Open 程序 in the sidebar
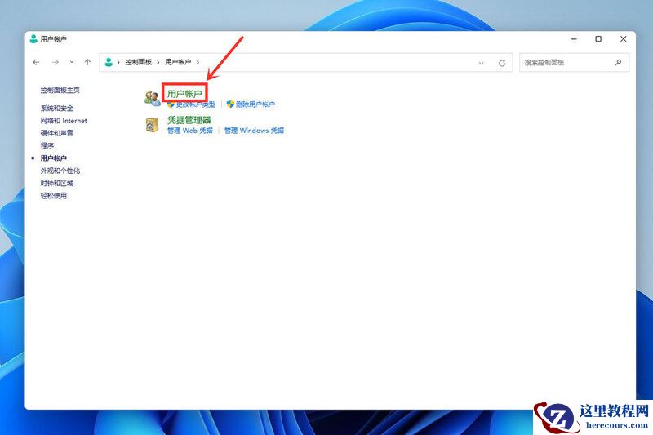653x435 pixels. 47,145
